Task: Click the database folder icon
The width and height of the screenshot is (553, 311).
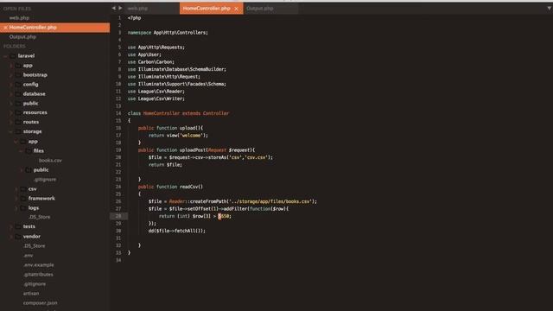Action: (18, 94)
